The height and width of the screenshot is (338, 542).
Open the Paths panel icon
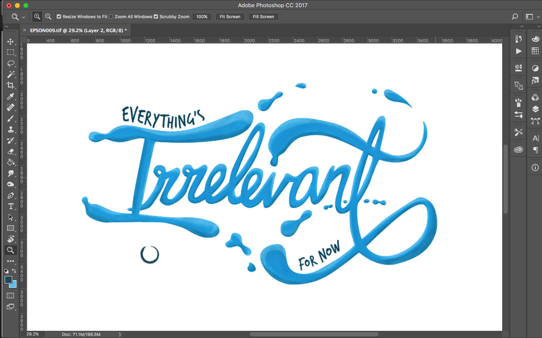pos(535,121)
